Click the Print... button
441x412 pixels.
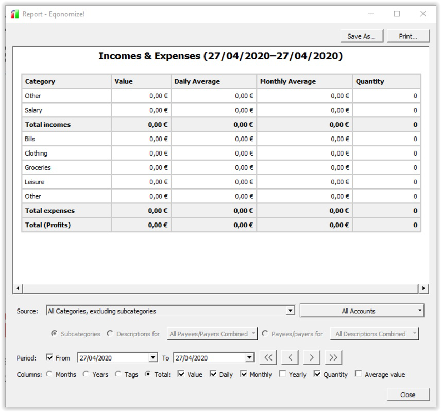pyautogui.click(x=408, y=36)
